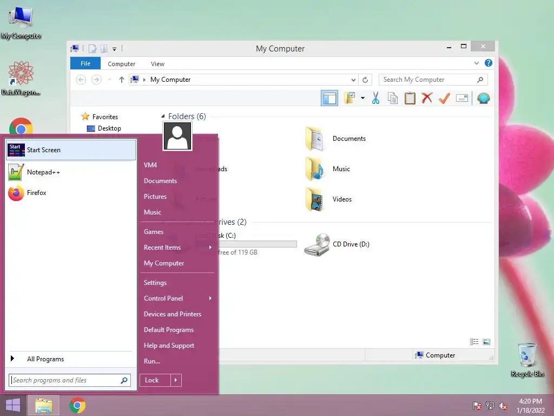Click the folder options icon in toolbar
Image resolution: width=554 pixels, height=416 pixels.
coord(349,98)
